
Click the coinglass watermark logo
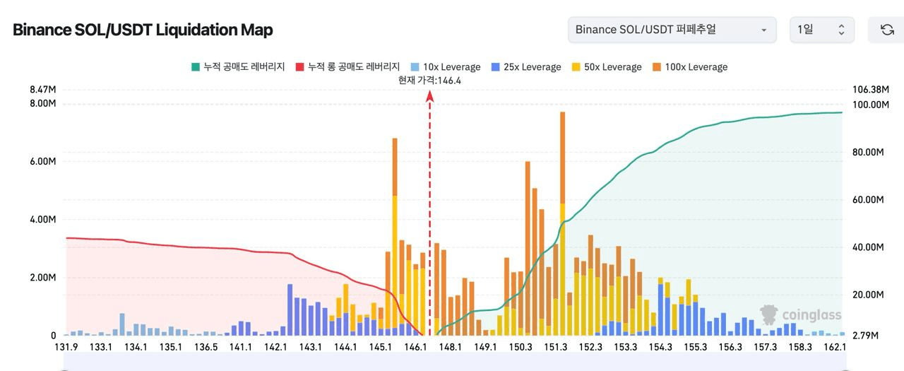(801, 314)
